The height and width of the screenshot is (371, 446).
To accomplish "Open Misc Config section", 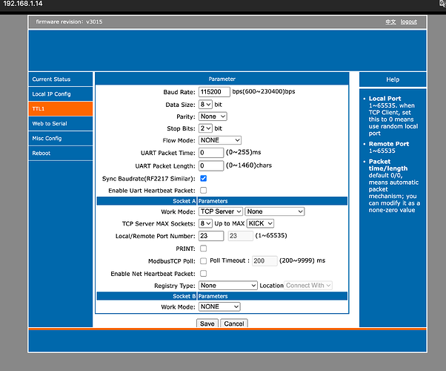I will click(61, 138).
